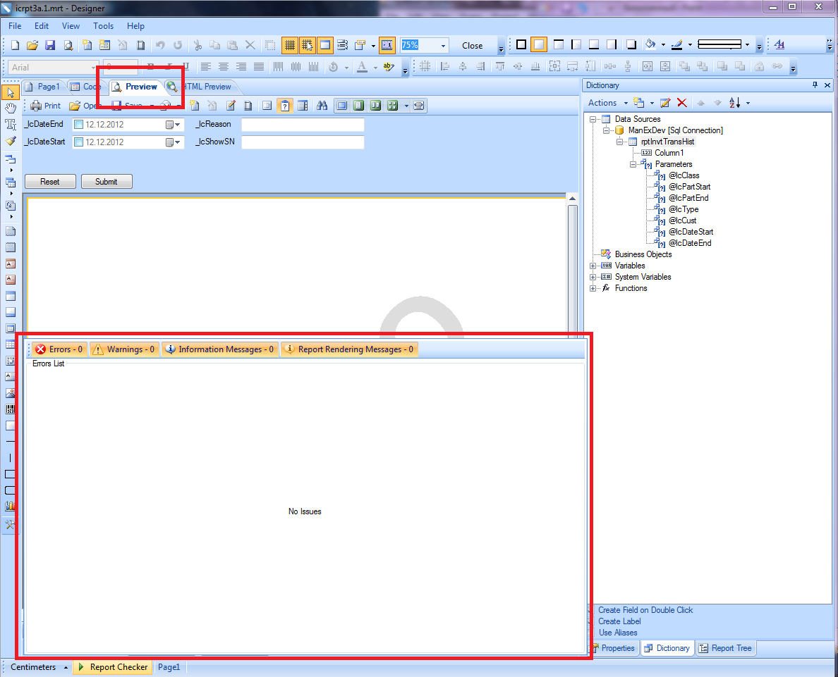This screenshot has width=838, height=677.
Task: Click the scissors Cut icon
Action: 198,45
